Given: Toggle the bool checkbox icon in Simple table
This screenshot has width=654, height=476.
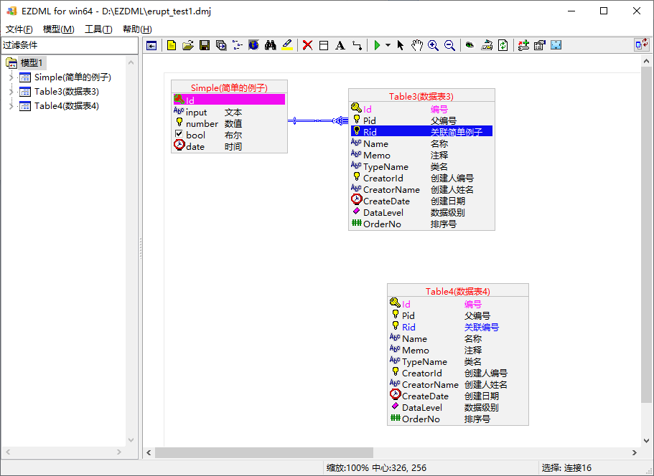Looking at the screenshot, I should click(x=179, y=134).
